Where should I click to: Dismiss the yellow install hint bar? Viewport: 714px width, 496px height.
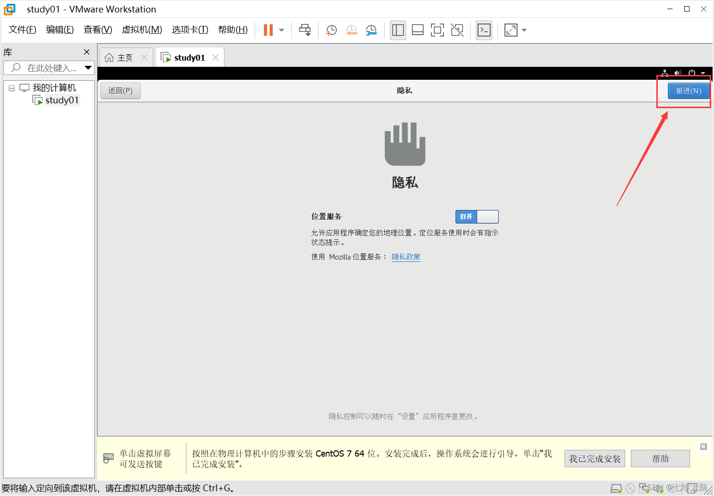[703, 446]
